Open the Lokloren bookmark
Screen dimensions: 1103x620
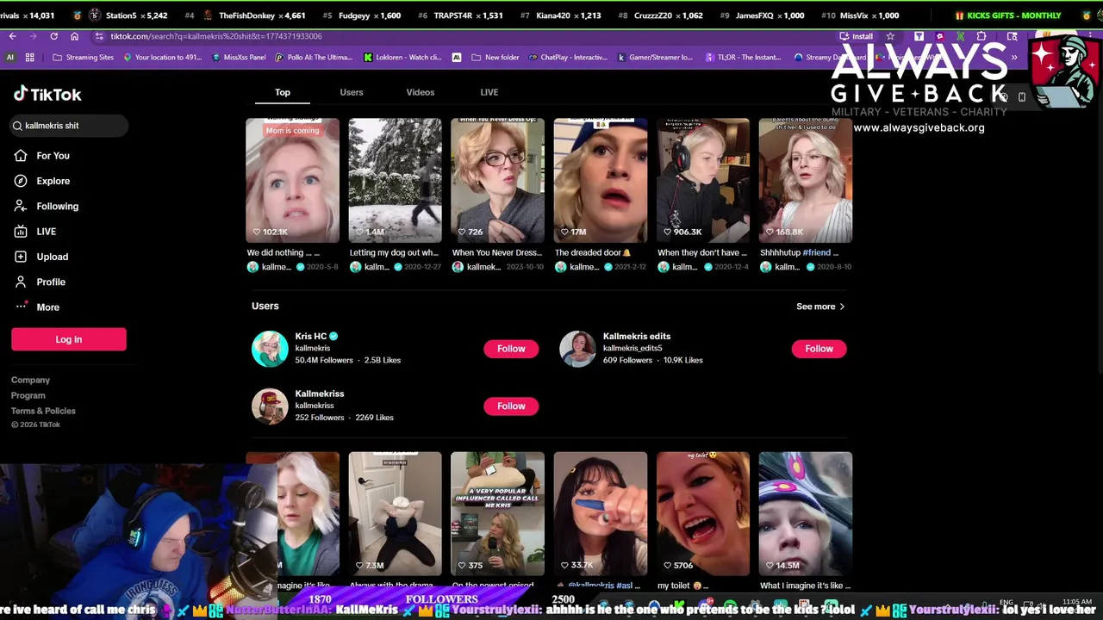coord(402,58)
